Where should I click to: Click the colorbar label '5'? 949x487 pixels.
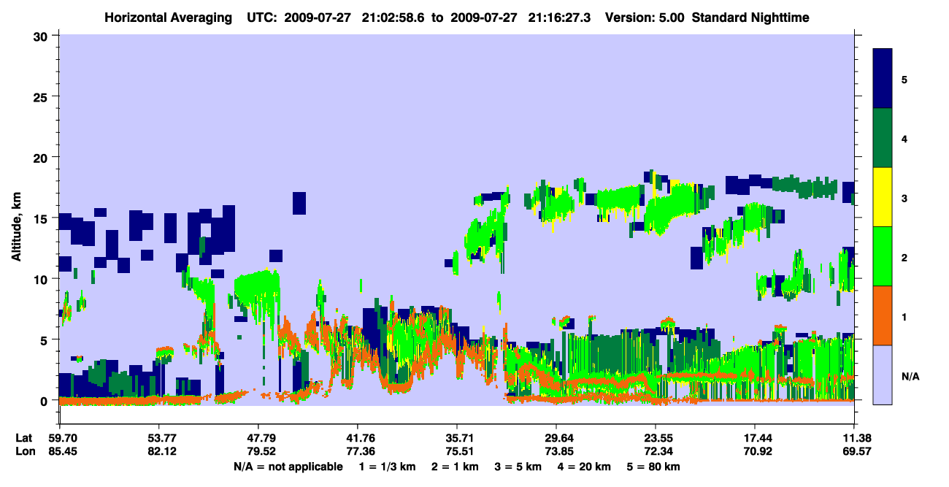[x=904, y=79]
